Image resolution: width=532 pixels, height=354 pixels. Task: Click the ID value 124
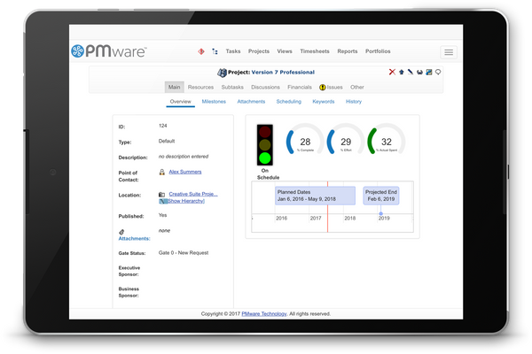163,126
